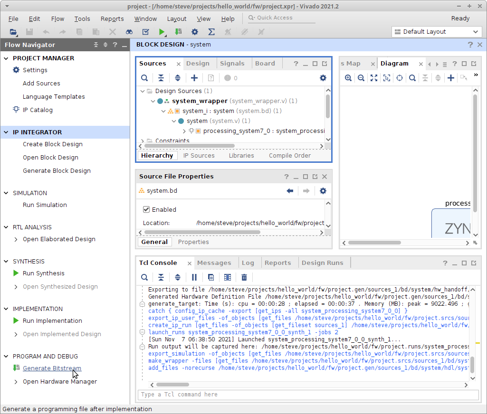487x414 pixels.
Task: Click Add Sources plus icon in Sources panel
Action: pos(194,78)
